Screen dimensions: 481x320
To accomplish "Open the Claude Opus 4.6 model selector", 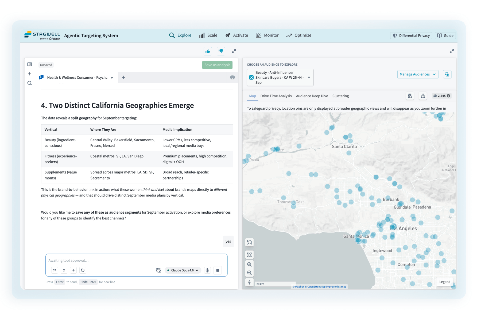I will pyautogui.click(x=183, y=270).
